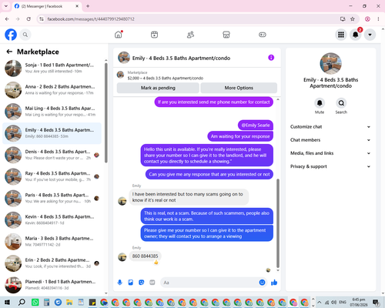
Task: Send a thumbs-up like
Action: (274, 283)
